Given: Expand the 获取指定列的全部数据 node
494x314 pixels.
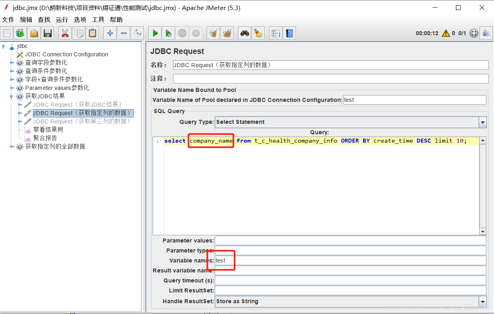Looking at the screenshot, I should [x=12, y=147].
